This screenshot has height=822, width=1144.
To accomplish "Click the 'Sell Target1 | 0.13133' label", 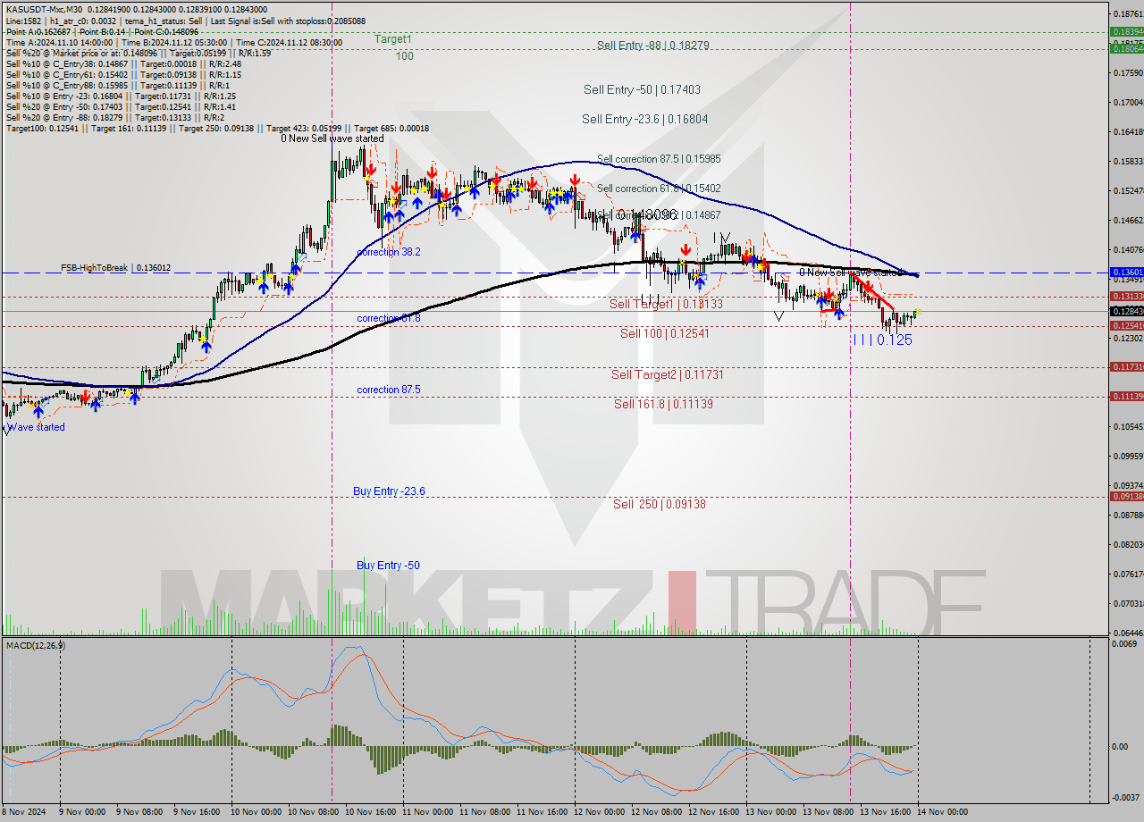I will point(666,304).
